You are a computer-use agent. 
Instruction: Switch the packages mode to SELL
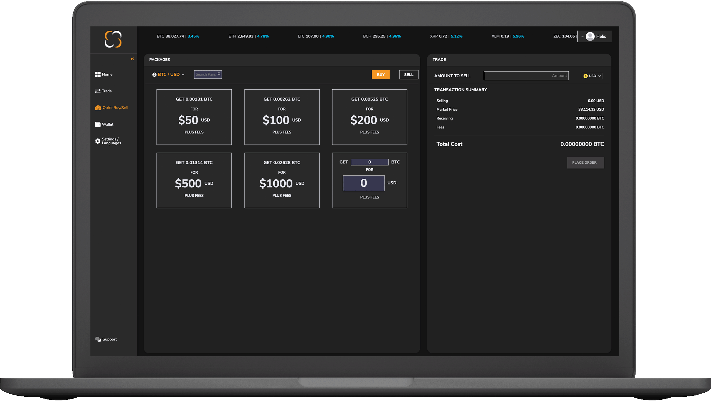(408, 75)
